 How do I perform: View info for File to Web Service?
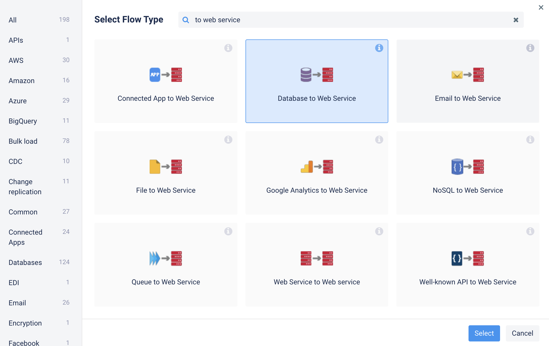[228, 140]
